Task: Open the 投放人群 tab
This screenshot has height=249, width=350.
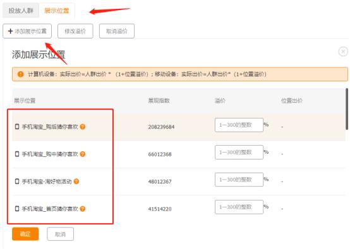Action: [x=21, y=10]
